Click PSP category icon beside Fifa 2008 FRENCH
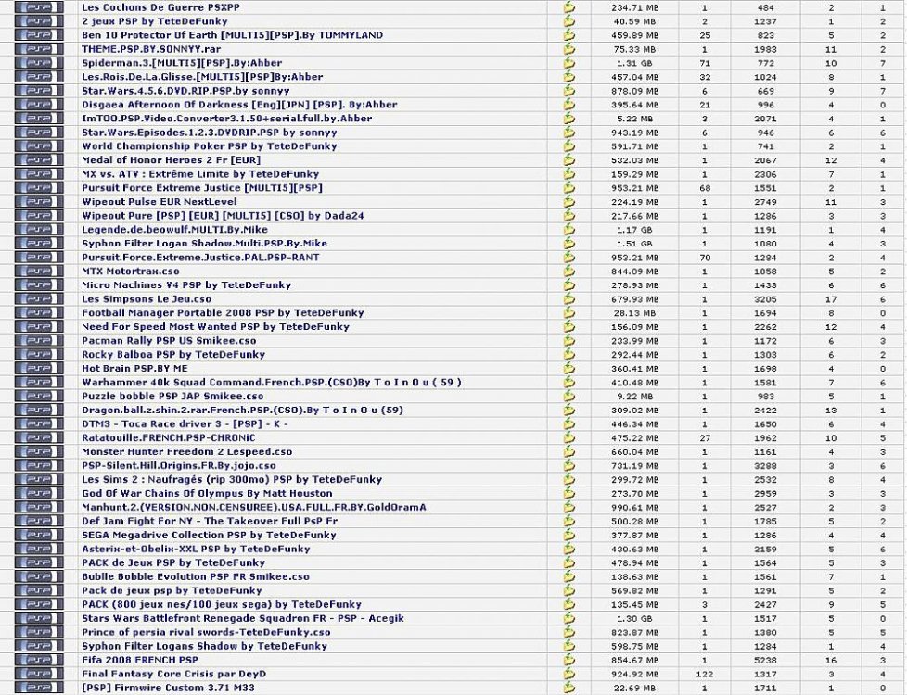 [40, 660]
